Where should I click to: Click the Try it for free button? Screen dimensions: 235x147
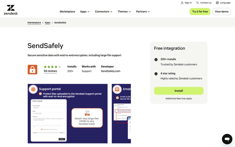[200, 11]
